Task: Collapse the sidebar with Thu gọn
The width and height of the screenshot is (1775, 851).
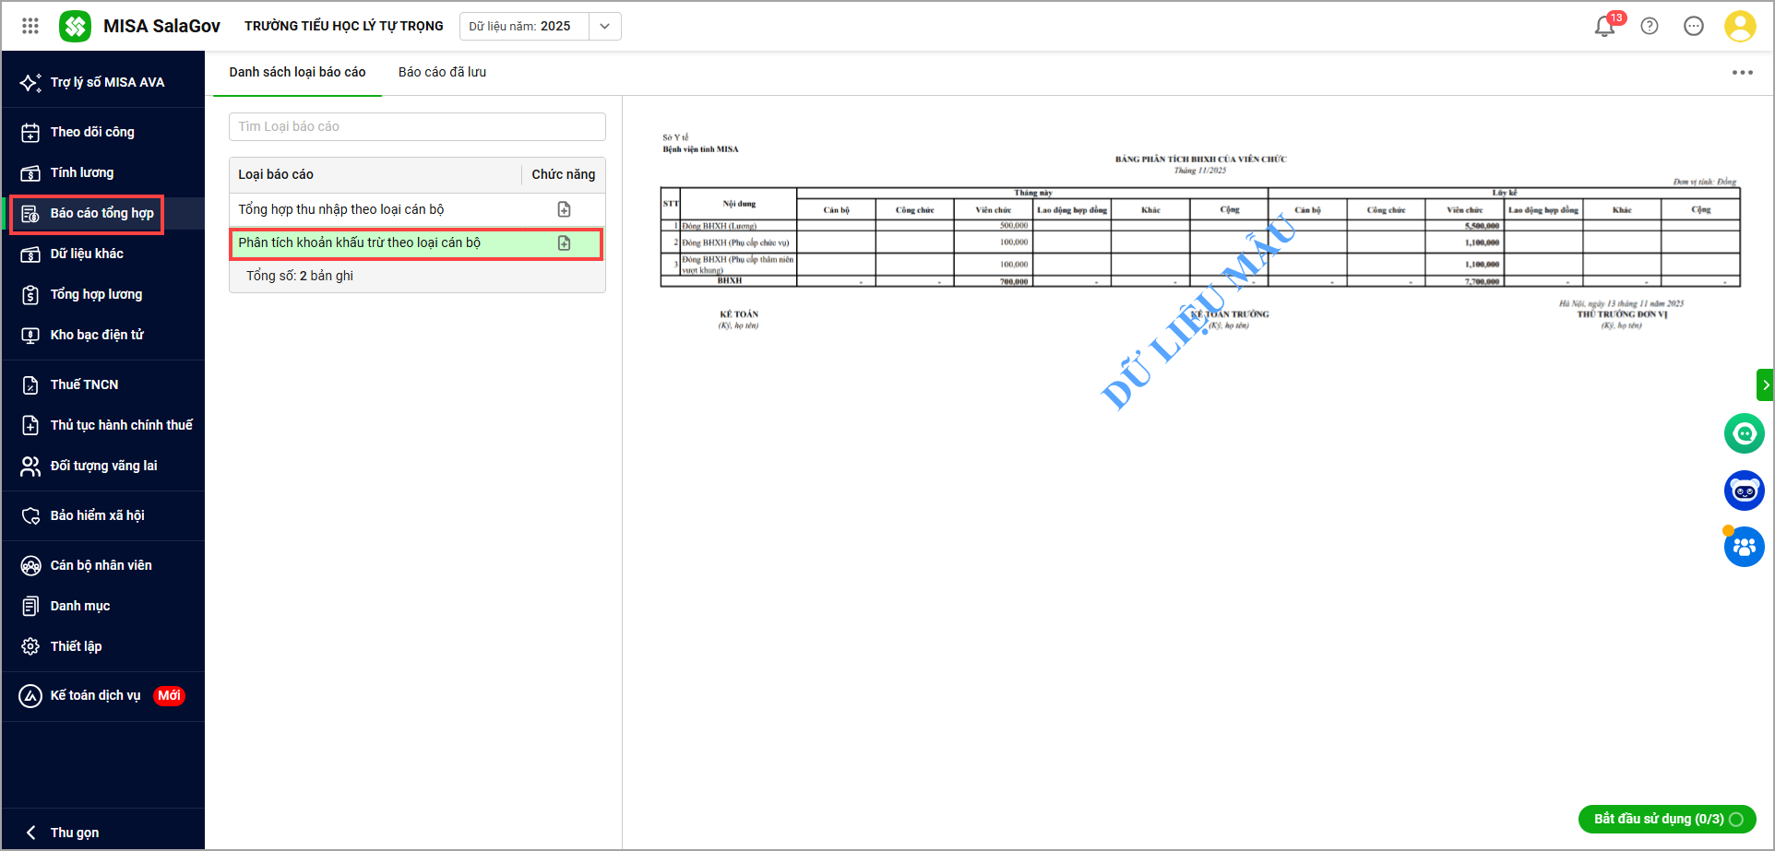Action: pos(74,833)
